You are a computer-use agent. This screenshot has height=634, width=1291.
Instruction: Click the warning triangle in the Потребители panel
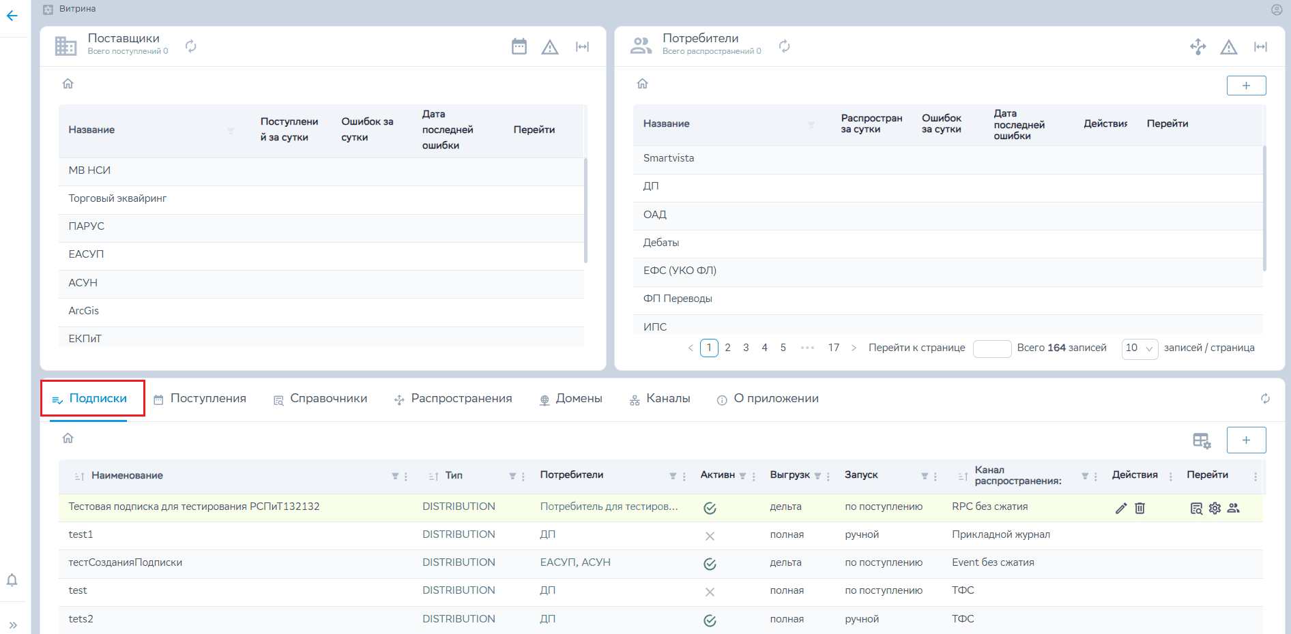(x=1229, y=47)
